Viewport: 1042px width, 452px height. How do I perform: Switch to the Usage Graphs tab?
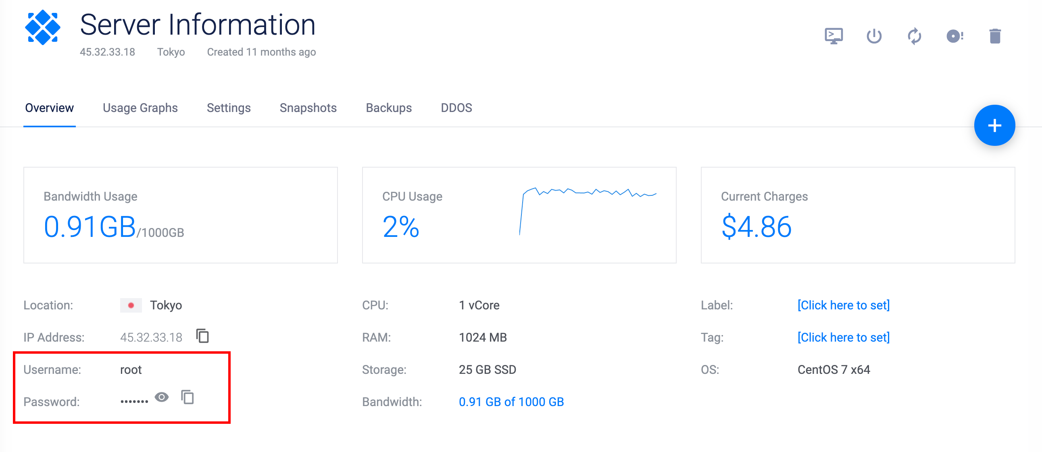(x=140, y=108)
